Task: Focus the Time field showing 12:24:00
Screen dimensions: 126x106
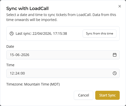Action: (x=63, y=73)
